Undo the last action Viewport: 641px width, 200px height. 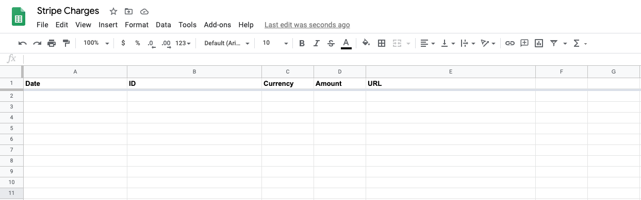pos(23,43)
